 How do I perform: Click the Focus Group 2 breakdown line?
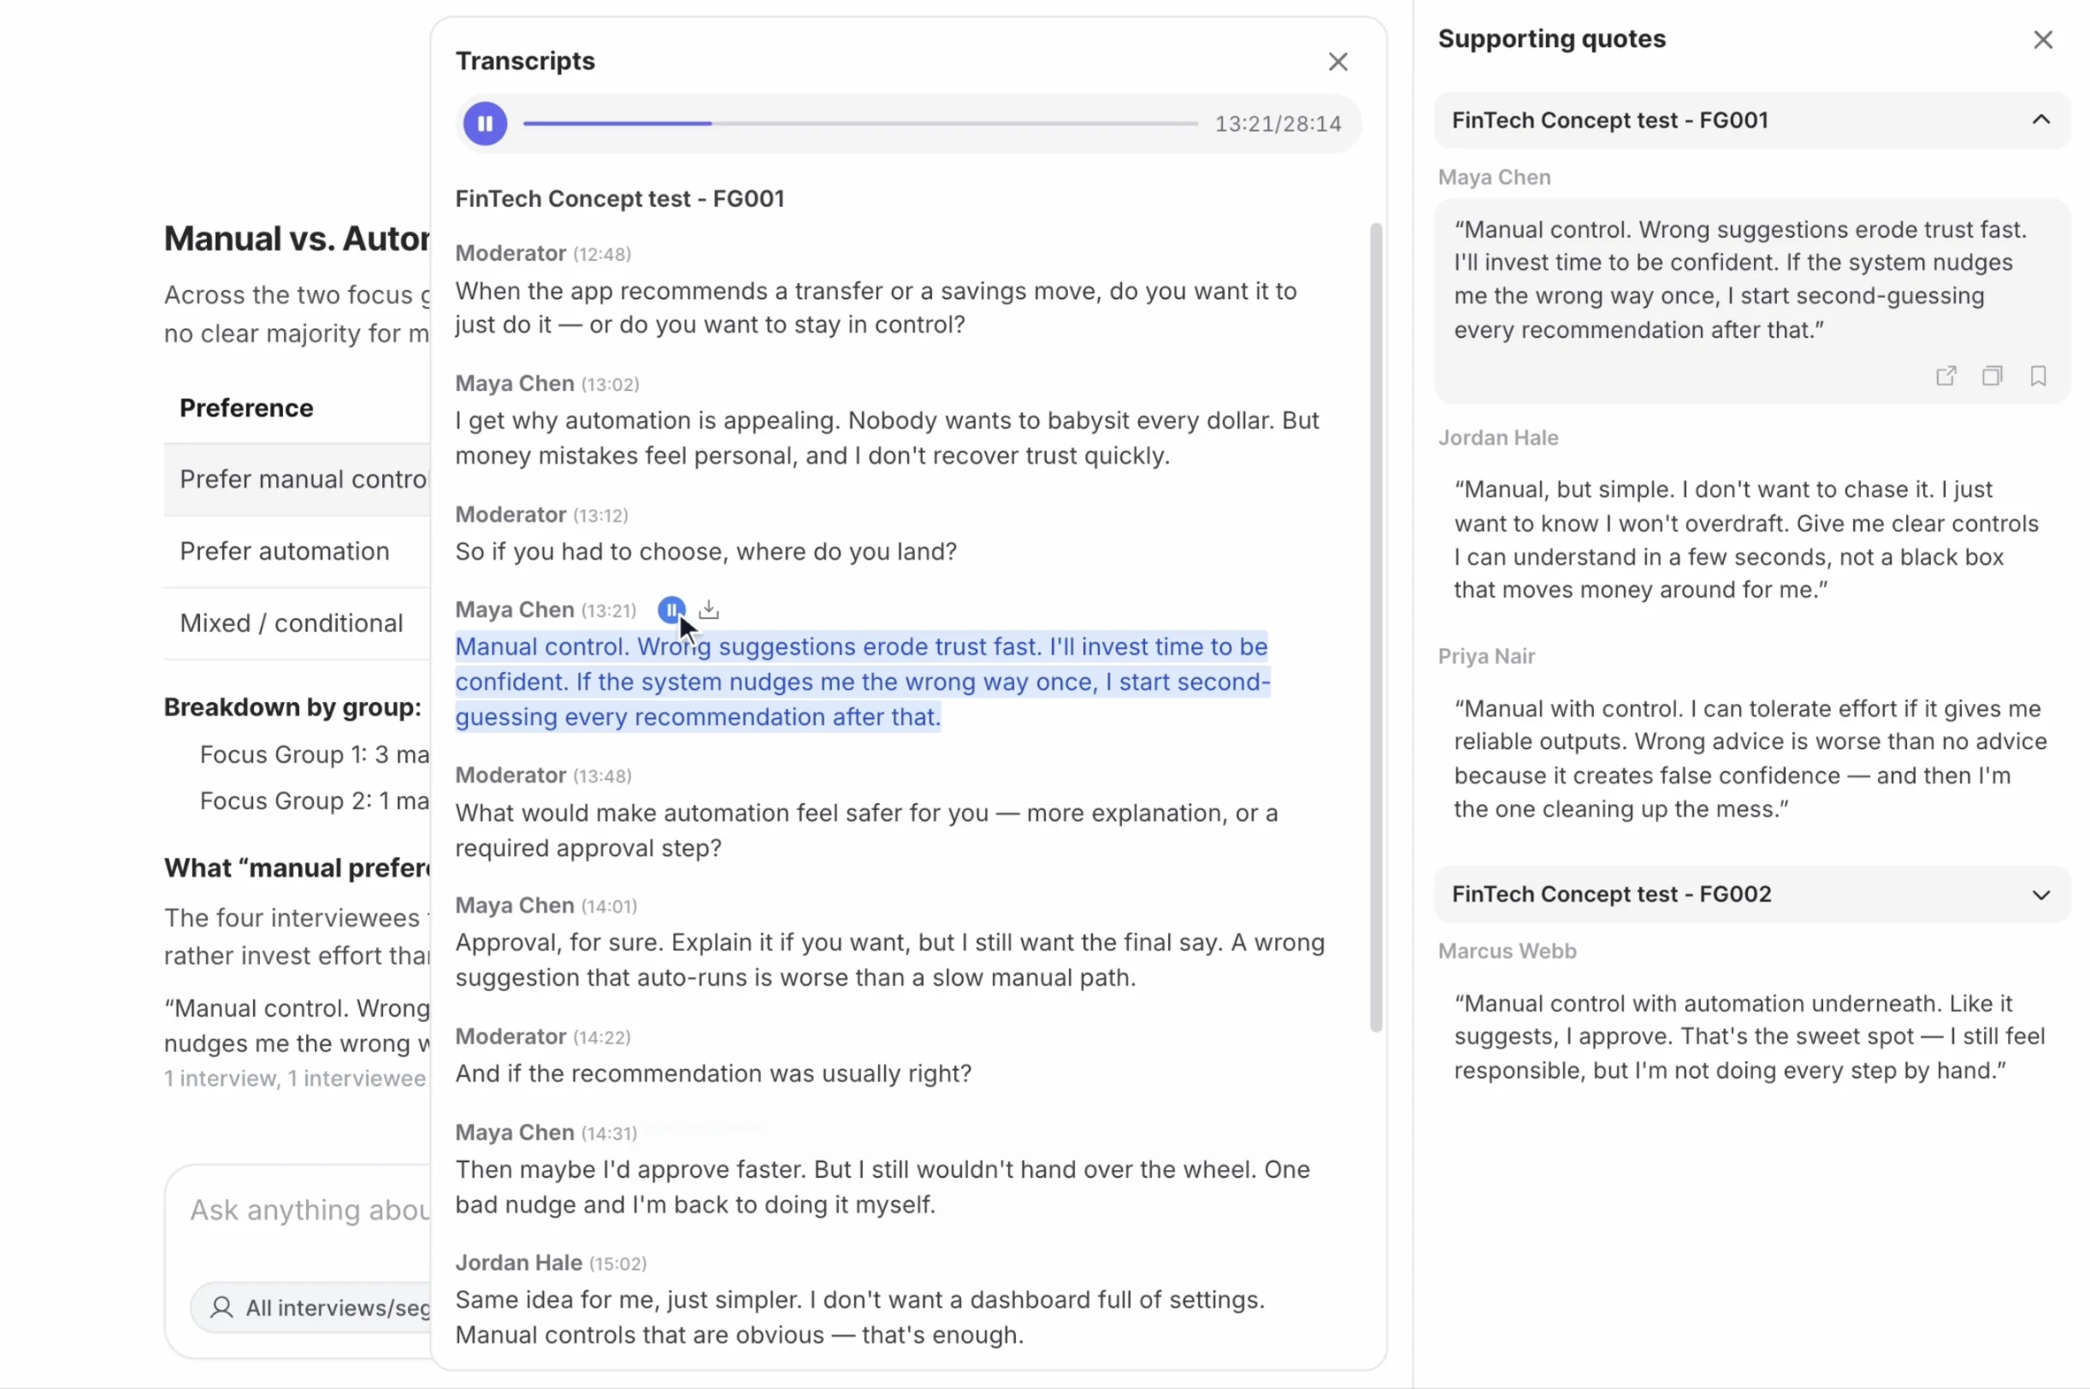point(315,801)
